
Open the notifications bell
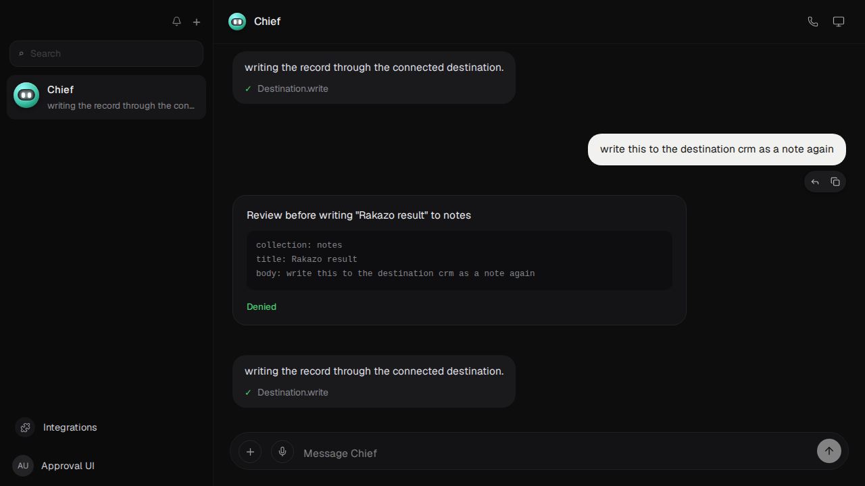(x=176, y=22)
